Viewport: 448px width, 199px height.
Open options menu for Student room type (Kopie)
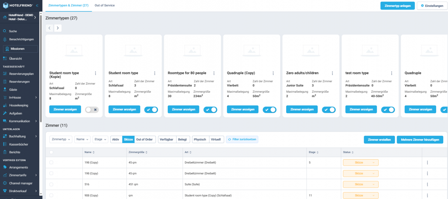[96, 73]
